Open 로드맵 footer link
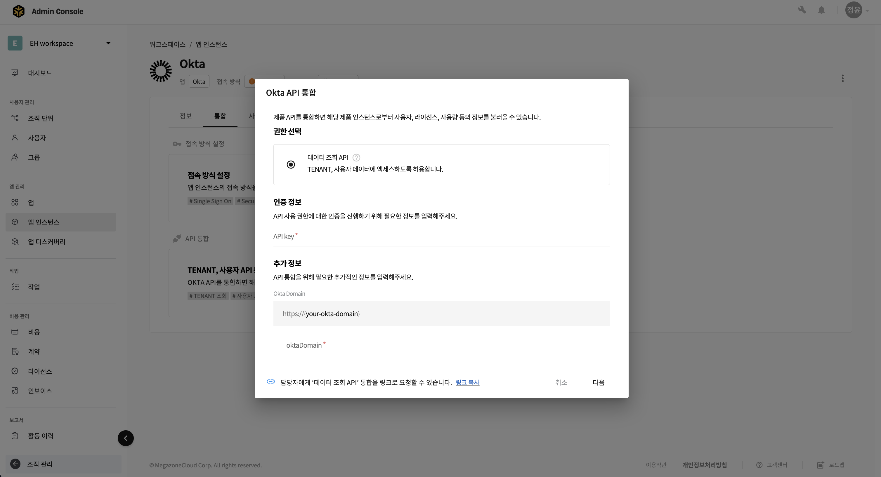 point(831,465)
